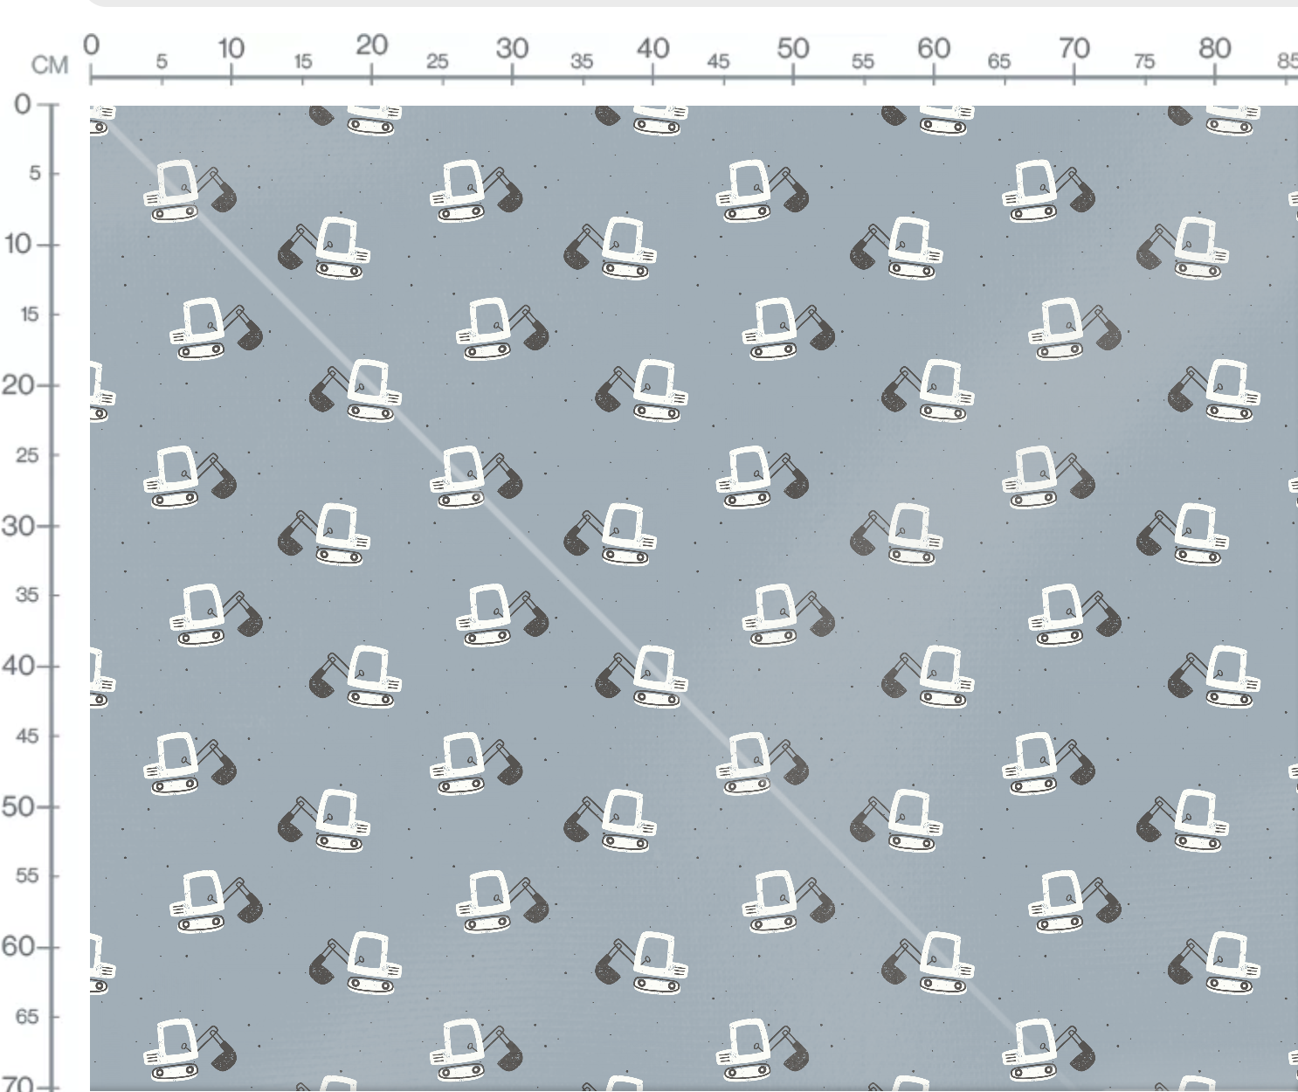Viewport: 1298px width, 1092px height.
Task: Click the 10 label on the vertical ruler
Action: (17, 244)
